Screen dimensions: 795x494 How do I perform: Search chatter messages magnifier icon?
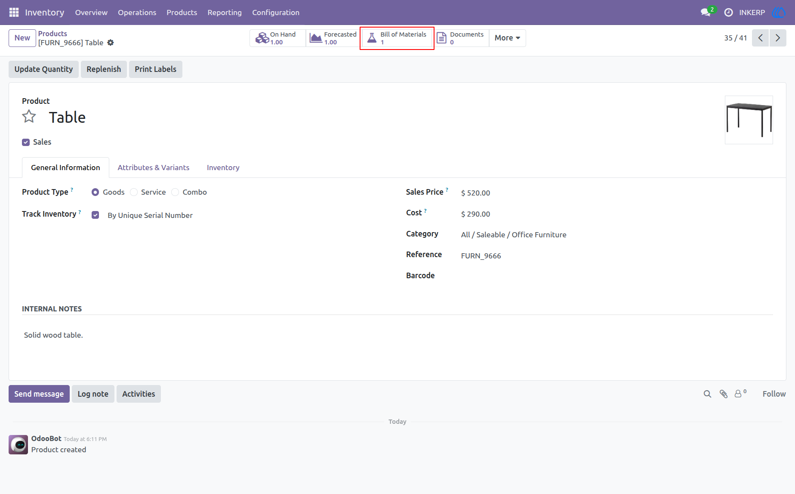707,394
